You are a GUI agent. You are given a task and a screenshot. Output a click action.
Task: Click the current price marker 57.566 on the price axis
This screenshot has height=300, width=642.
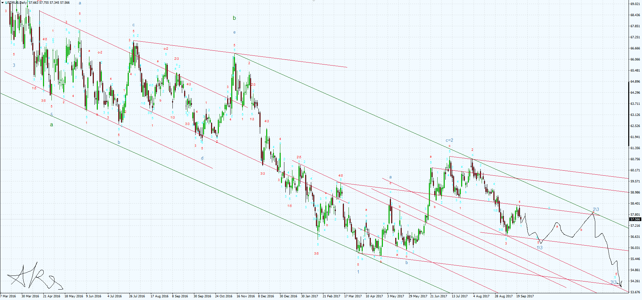pyautogui.click(x=635, y=219)
